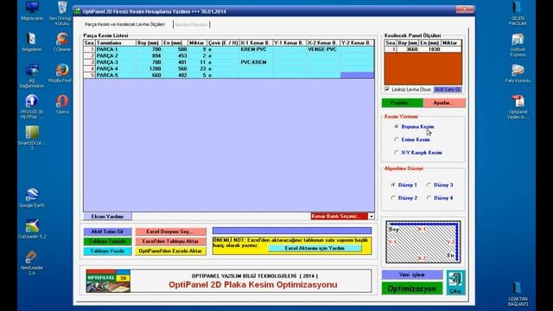Select the PARÇA-5 row name cell
Screen dimensions: 553x311
116,75
